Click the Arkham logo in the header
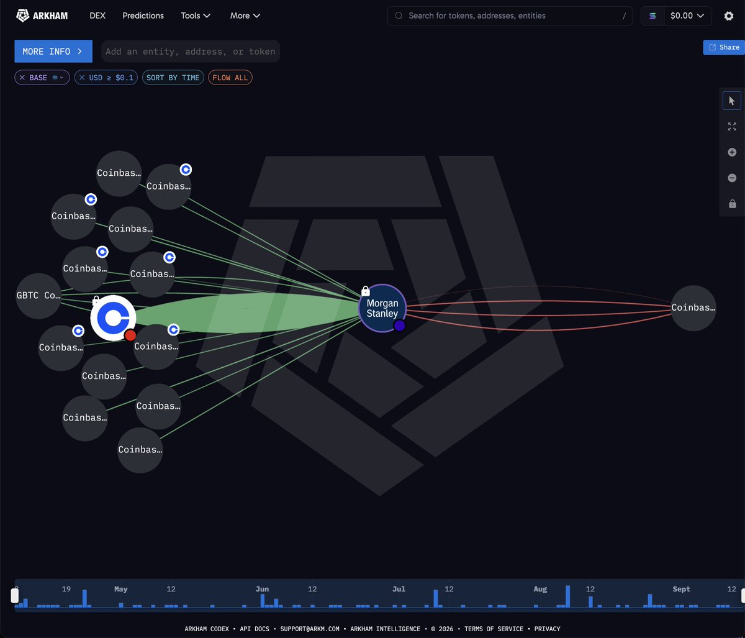 pyautogui.click(x=42, y=16)
